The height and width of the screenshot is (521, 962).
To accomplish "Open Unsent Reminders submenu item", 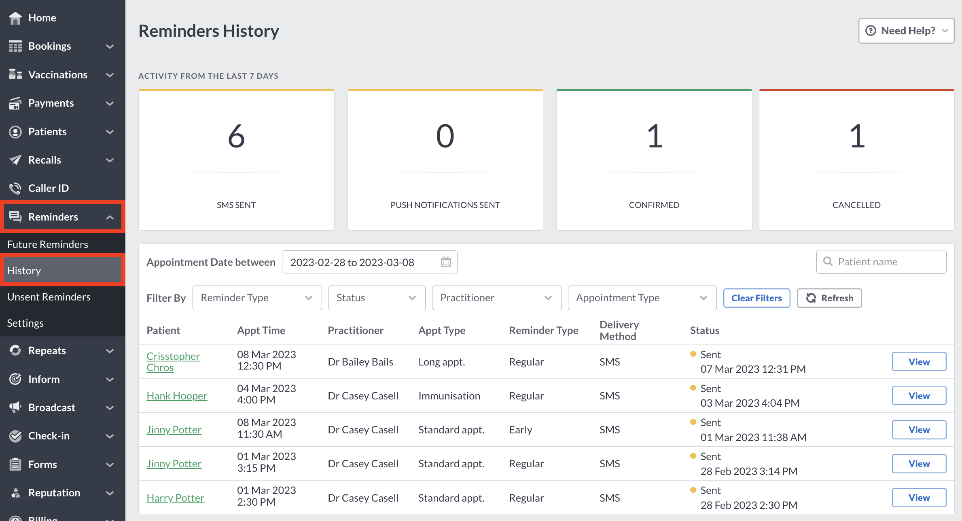I will click(63, 297).
